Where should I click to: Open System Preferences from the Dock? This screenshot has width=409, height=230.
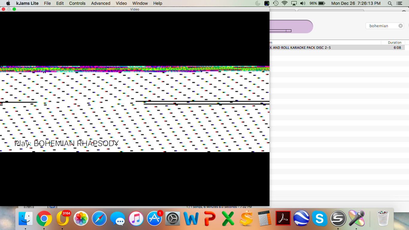[x=173, y=218]
